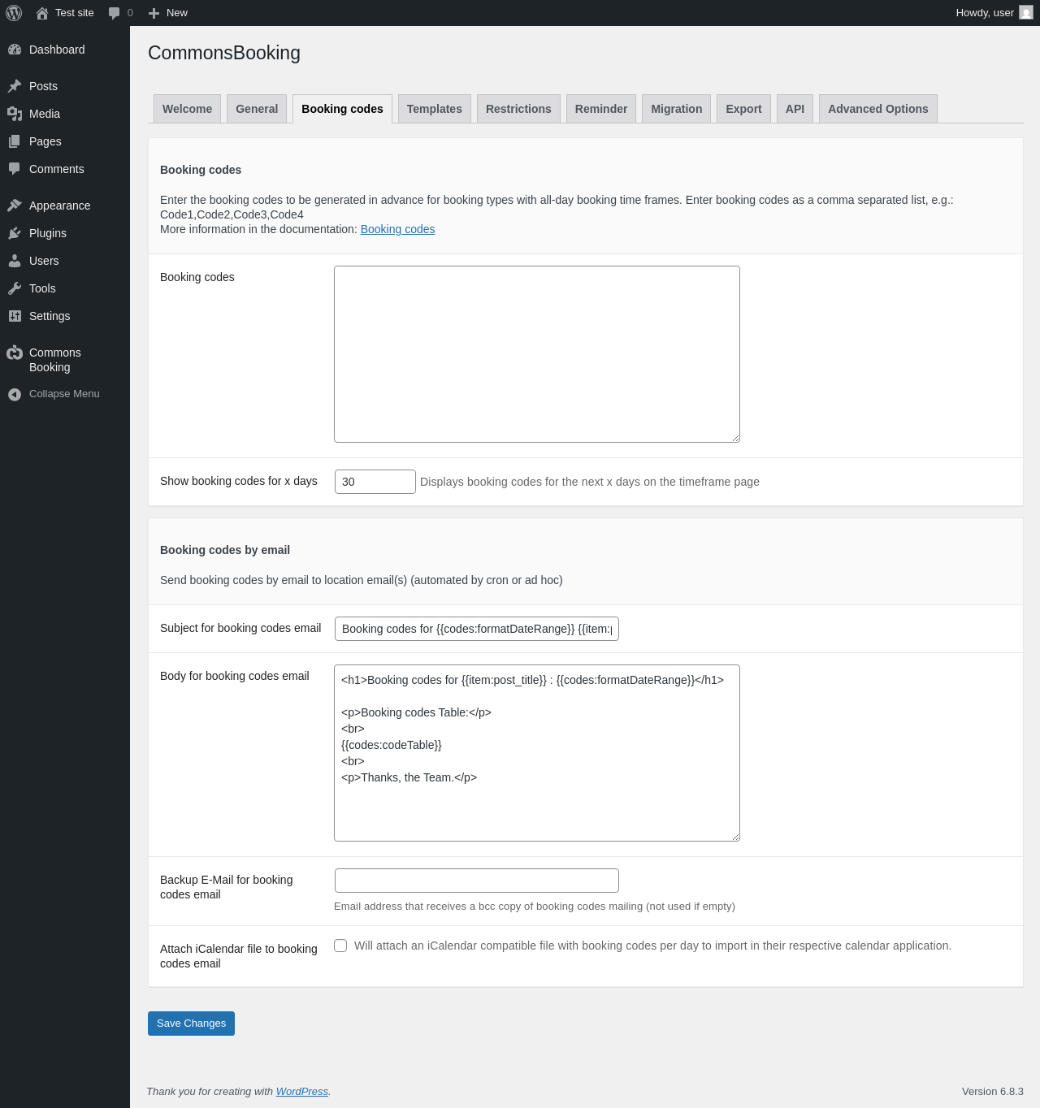Open the Dashboard icon in sidebar
The height and width of the screenshot is (1108, 1040).
tap(15, 50)
